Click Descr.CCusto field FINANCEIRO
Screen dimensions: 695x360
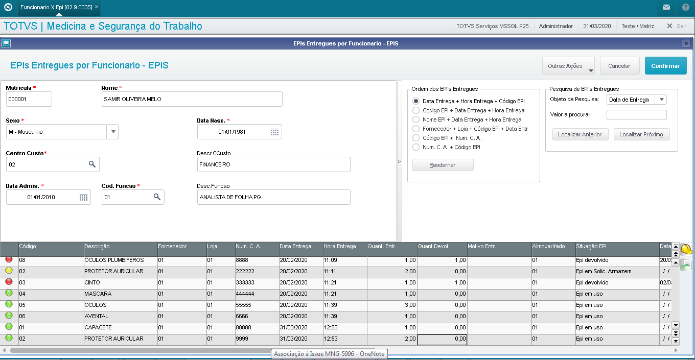tap(274, 164)
